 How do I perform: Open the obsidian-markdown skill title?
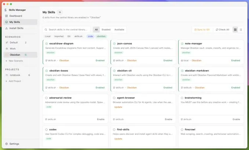coord(197,71)
